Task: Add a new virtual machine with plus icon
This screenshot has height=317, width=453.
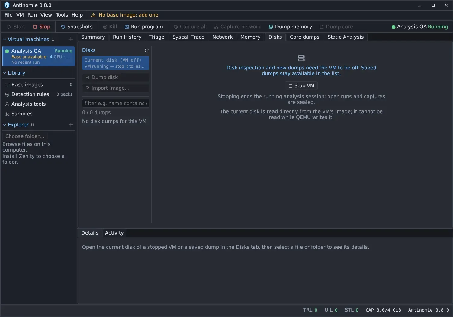Action: pyautogui.click(x=71, y=39)
